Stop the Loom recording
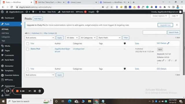 [x=17, y=91]
